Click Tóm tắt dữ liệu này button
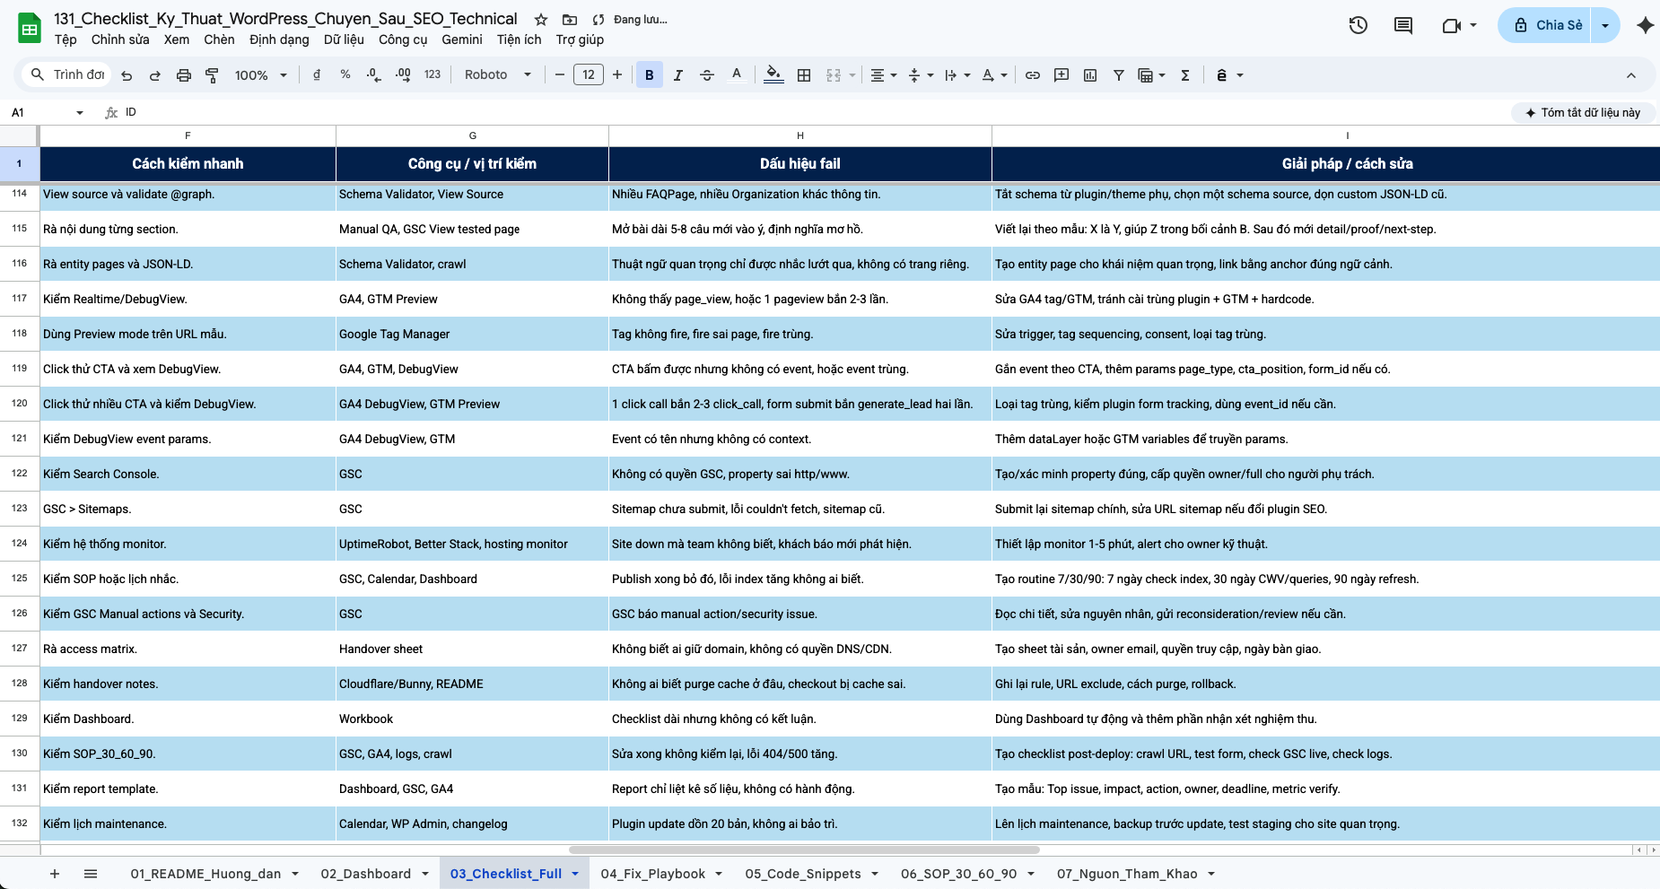 click(x=1582, y=112)
